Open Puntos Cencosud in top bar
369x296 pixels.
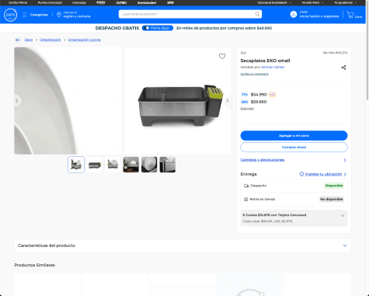point(50,2)
